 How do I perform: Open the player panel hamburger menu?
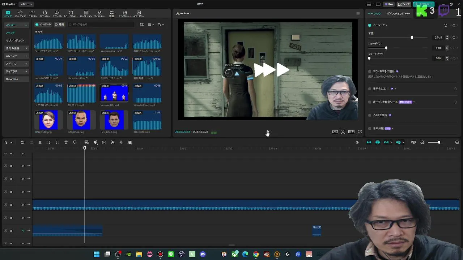pyautogui.click(x=358, y=14)
